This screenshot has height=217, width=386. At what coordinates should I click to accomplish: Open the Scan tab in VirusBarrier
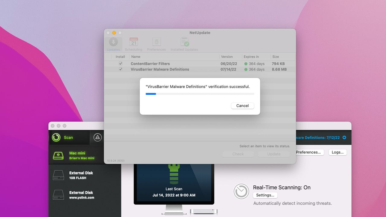69,137
